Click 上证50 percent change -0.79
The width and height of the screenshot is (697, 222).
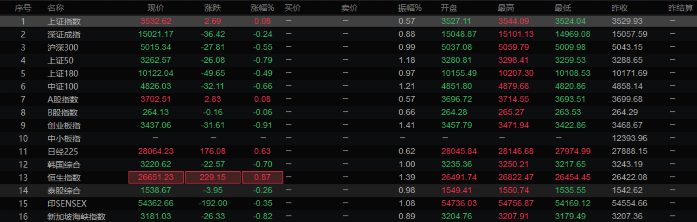tap(263, 60)
